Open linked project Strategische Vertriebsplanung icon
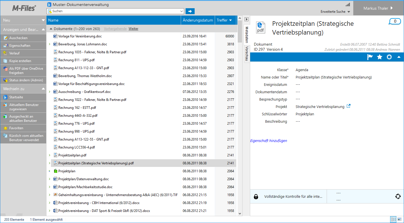 point(349,106)
